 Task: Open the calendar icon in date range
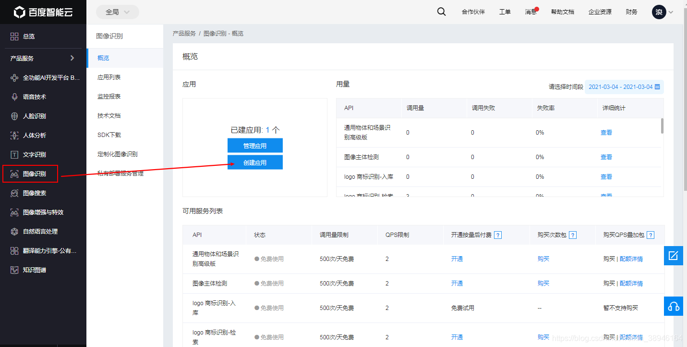tap(657, 87)
